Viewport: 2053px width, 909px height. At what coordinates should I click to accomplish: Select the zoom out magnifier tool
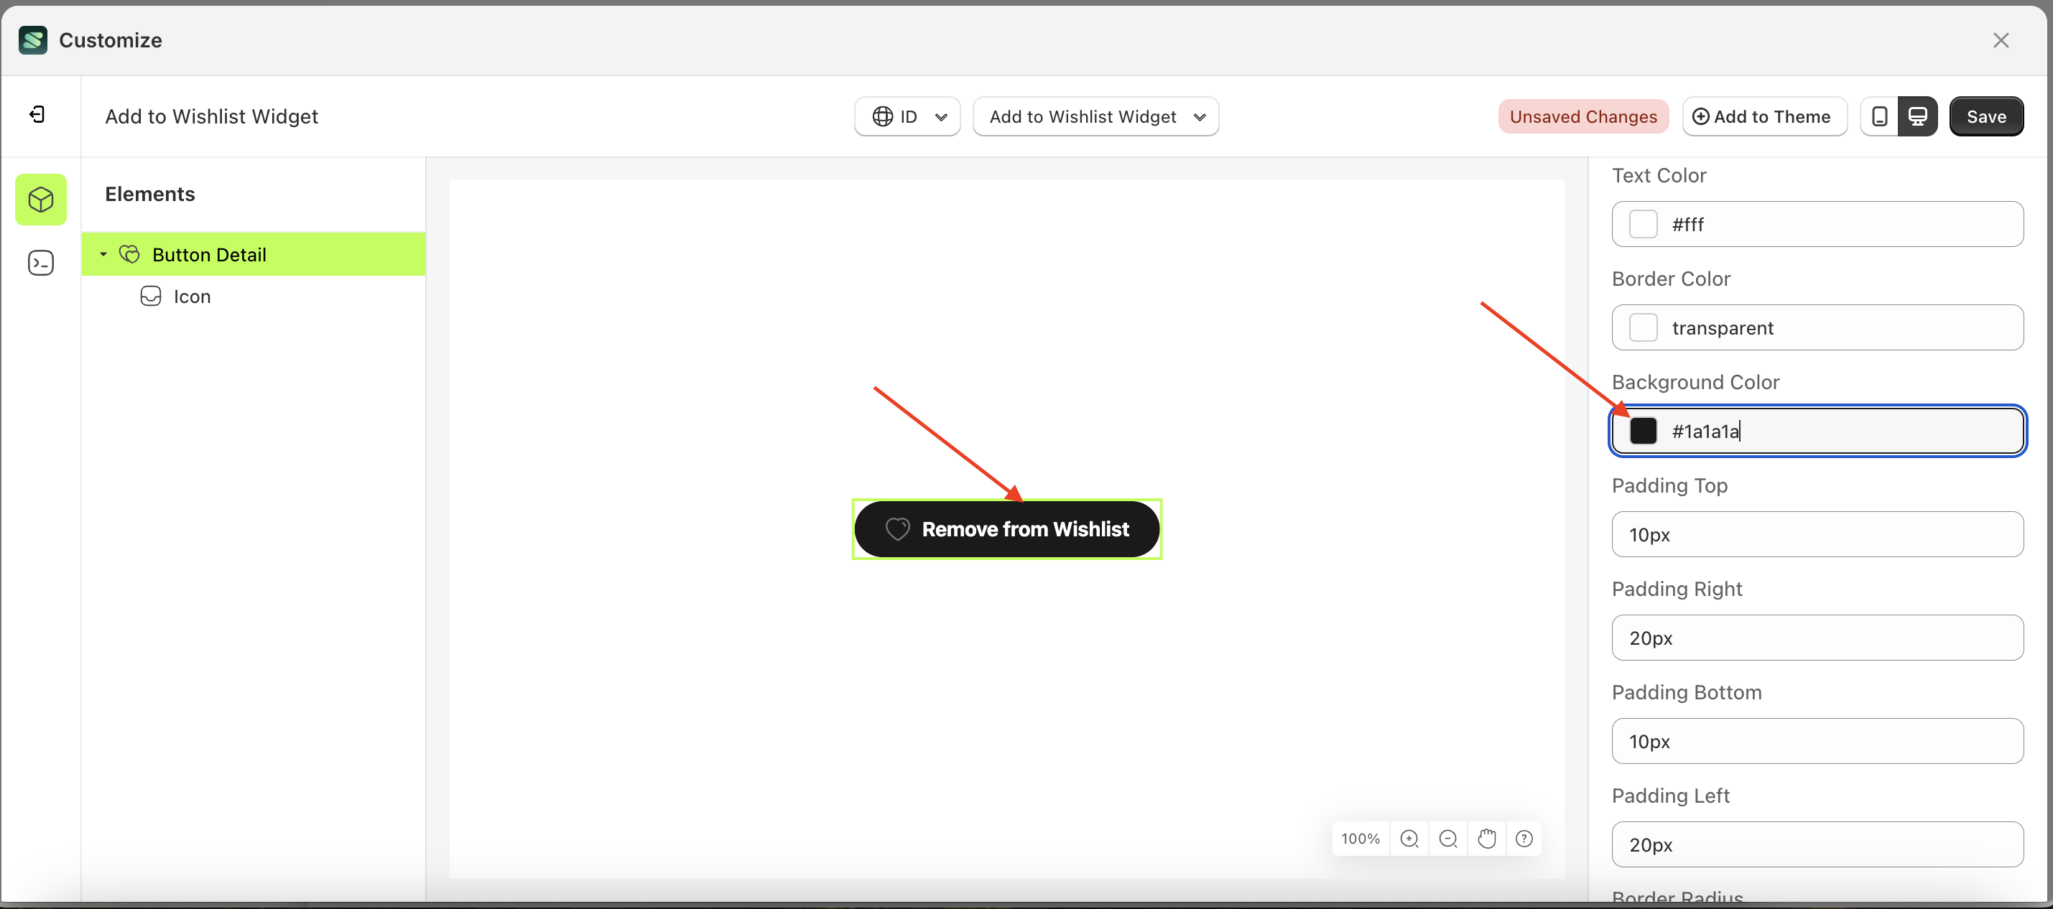coord(1448,838)
